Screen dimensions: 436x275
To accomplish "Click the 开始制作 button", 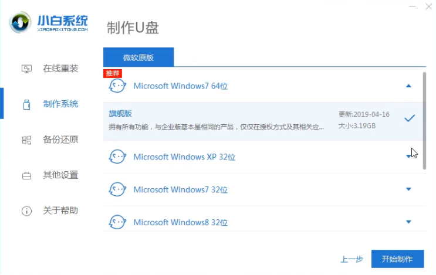I will click(x=397, y=259).
